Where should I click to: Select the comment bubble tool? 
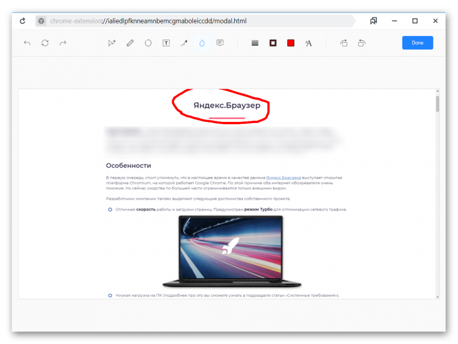pos(220,44)
